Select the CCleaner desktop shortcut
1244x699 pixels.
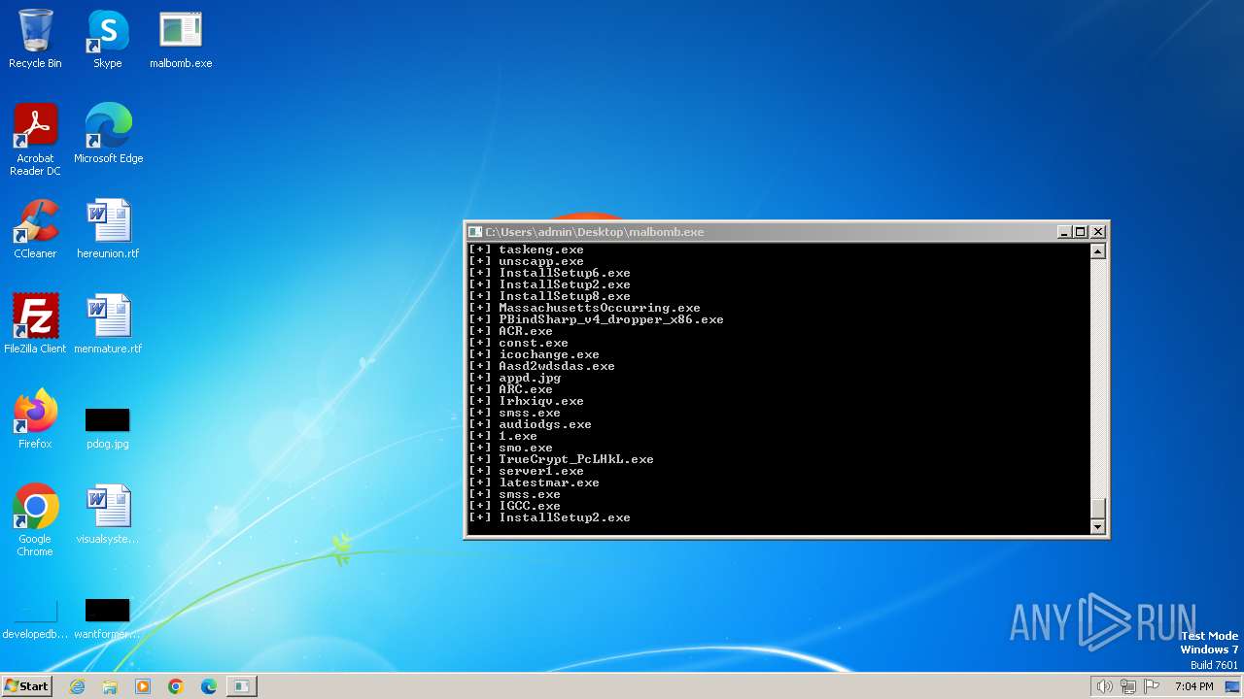[35, 229]
